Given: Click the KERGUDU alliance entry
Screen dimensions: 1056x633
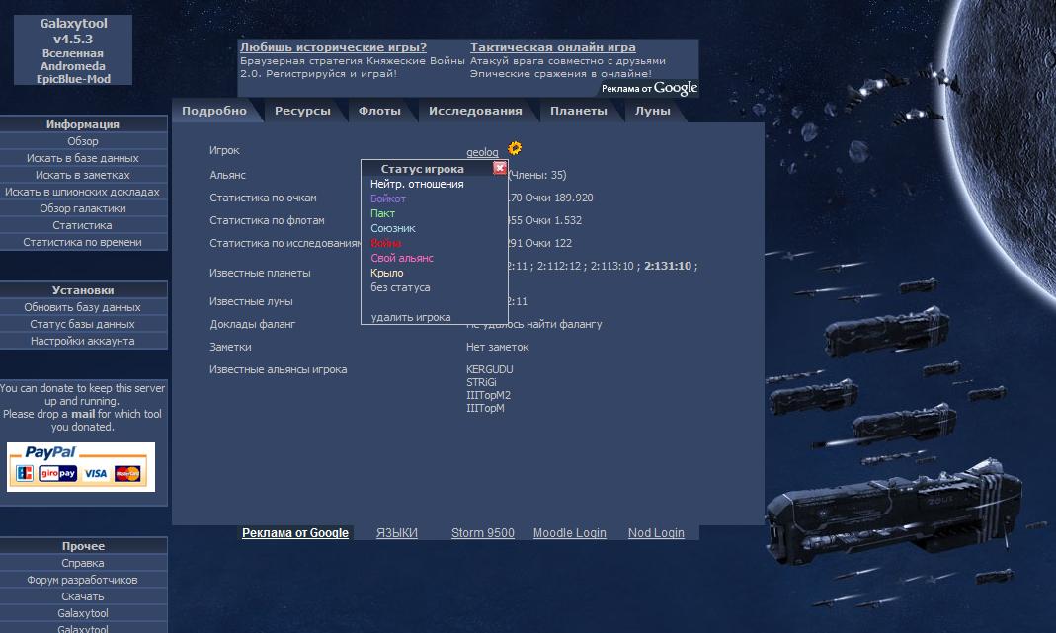Looking at the screenshot, I should [490, 369].
